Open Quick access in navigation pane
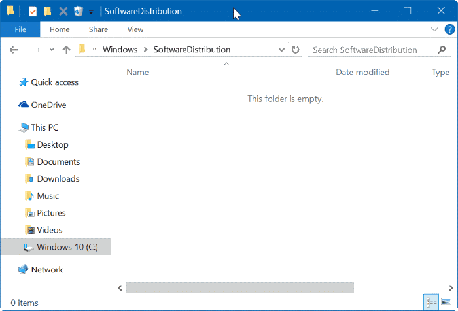The height and width of the screenshot is (311, 458). tap(54, 82)
